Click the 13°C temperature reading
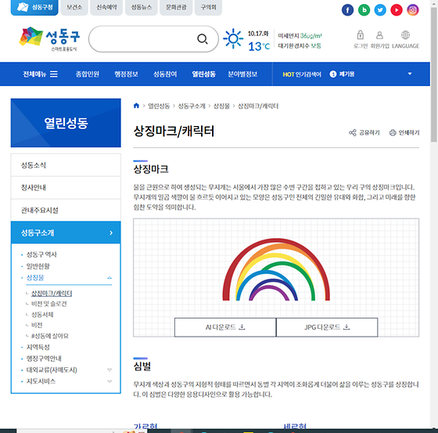 point(259,46)
